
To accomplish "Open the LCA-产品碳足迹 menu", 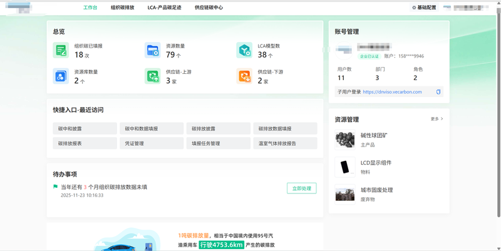I will pyautogui.click(x=164, y=8).
